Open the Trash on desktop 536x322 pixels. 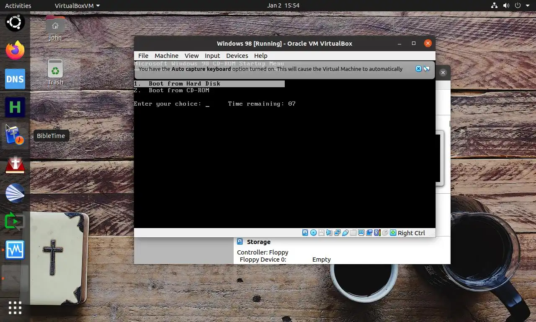click(55, 72)
